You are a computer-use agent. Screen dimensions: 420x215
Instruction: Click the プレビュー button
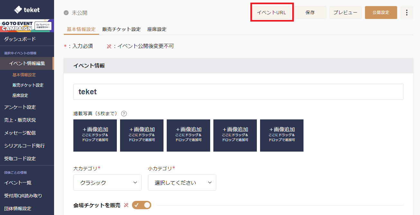(x=345, y=13)
